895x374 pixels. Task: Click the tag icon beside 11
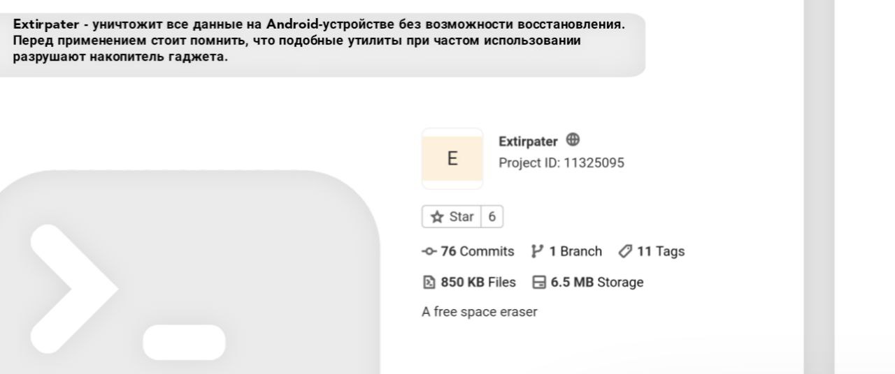point(625,251)
